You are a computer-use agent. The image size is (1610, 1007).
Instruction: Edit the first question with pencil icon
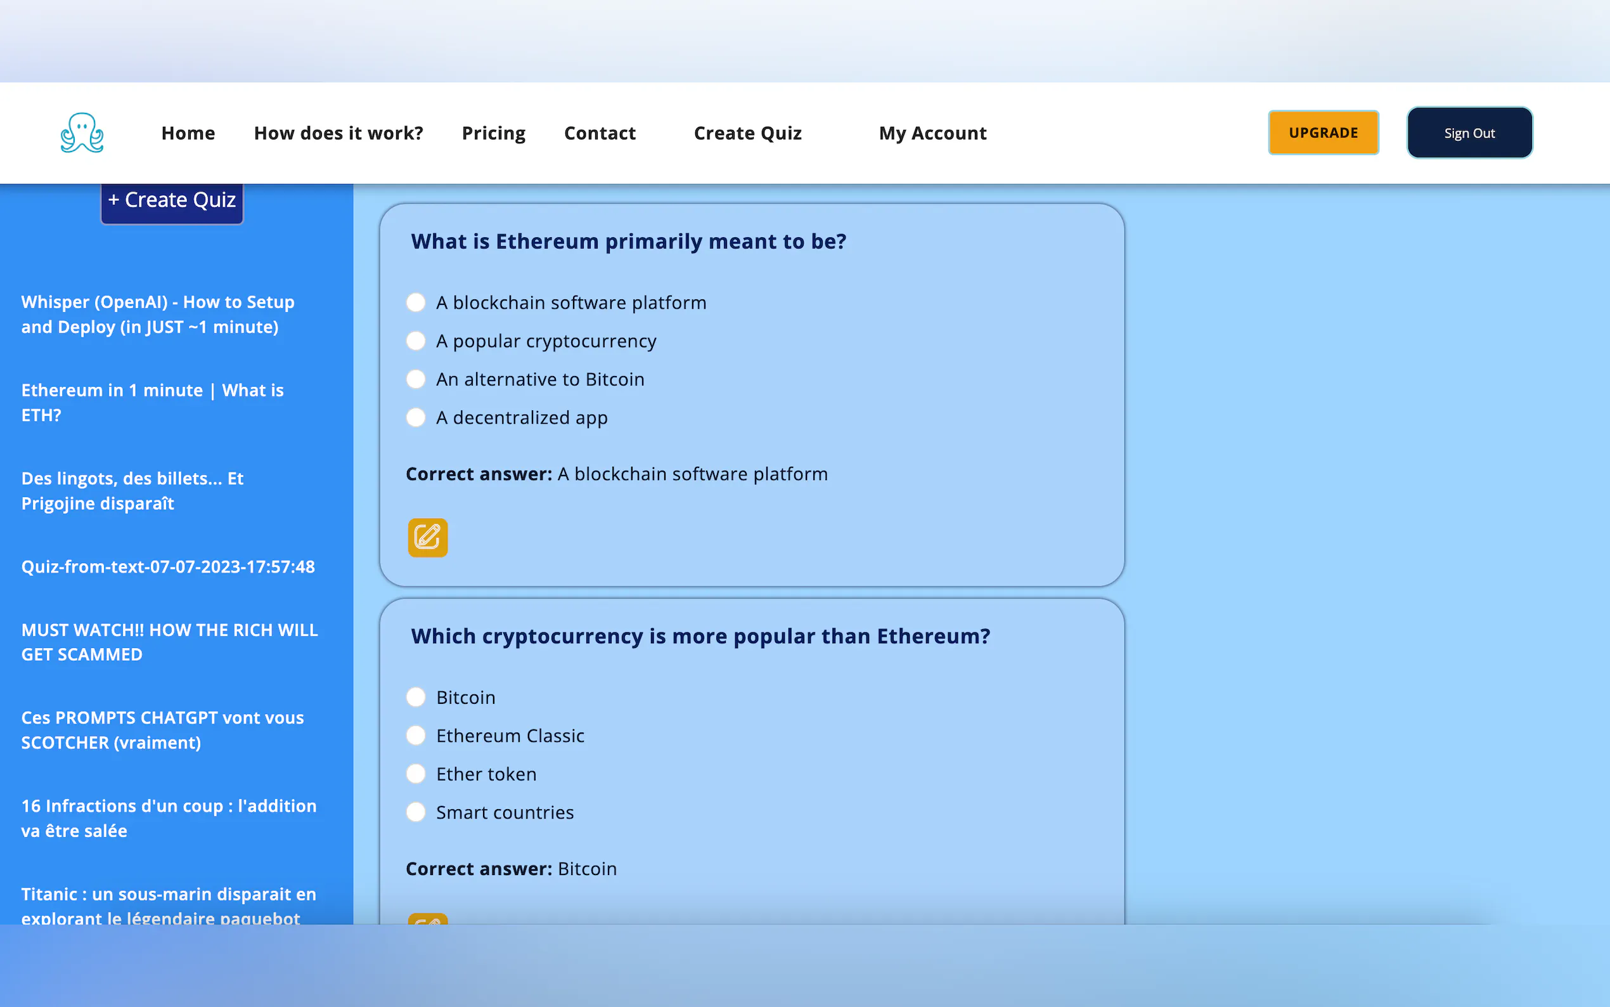pyautogui.click(x=427, y=538)
